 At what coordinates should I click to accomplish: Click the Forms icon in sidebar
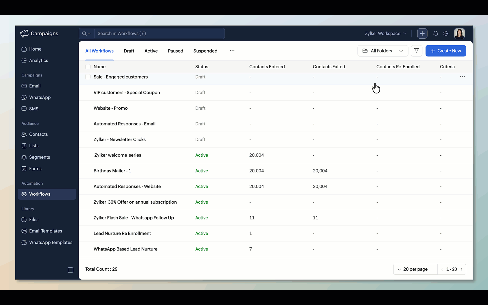[24, 169]
